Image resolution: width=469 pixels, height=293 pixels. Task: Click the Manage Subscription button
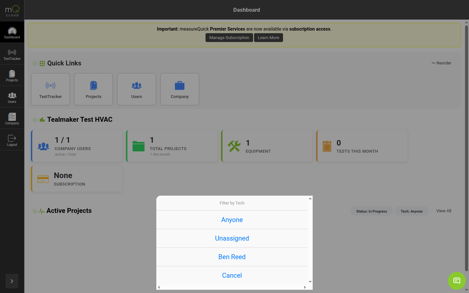point(229,37)
